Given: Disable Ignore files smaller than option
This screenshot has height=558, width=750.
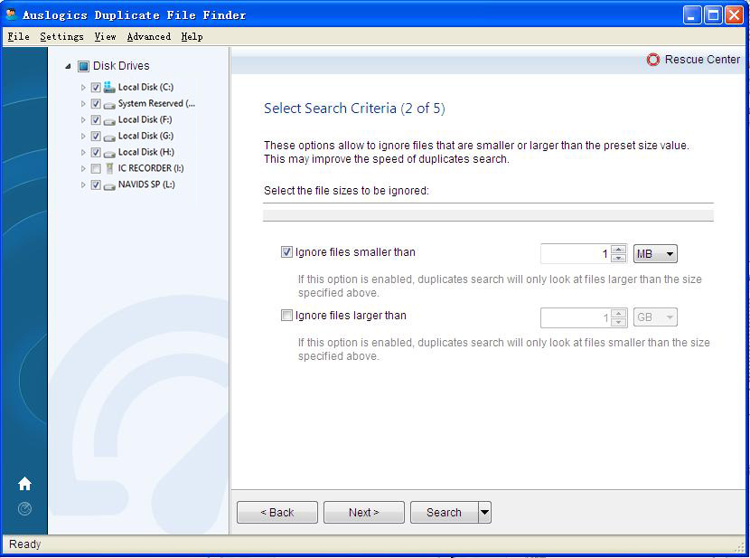Looking at the screenshot, I should click(286, 252).
